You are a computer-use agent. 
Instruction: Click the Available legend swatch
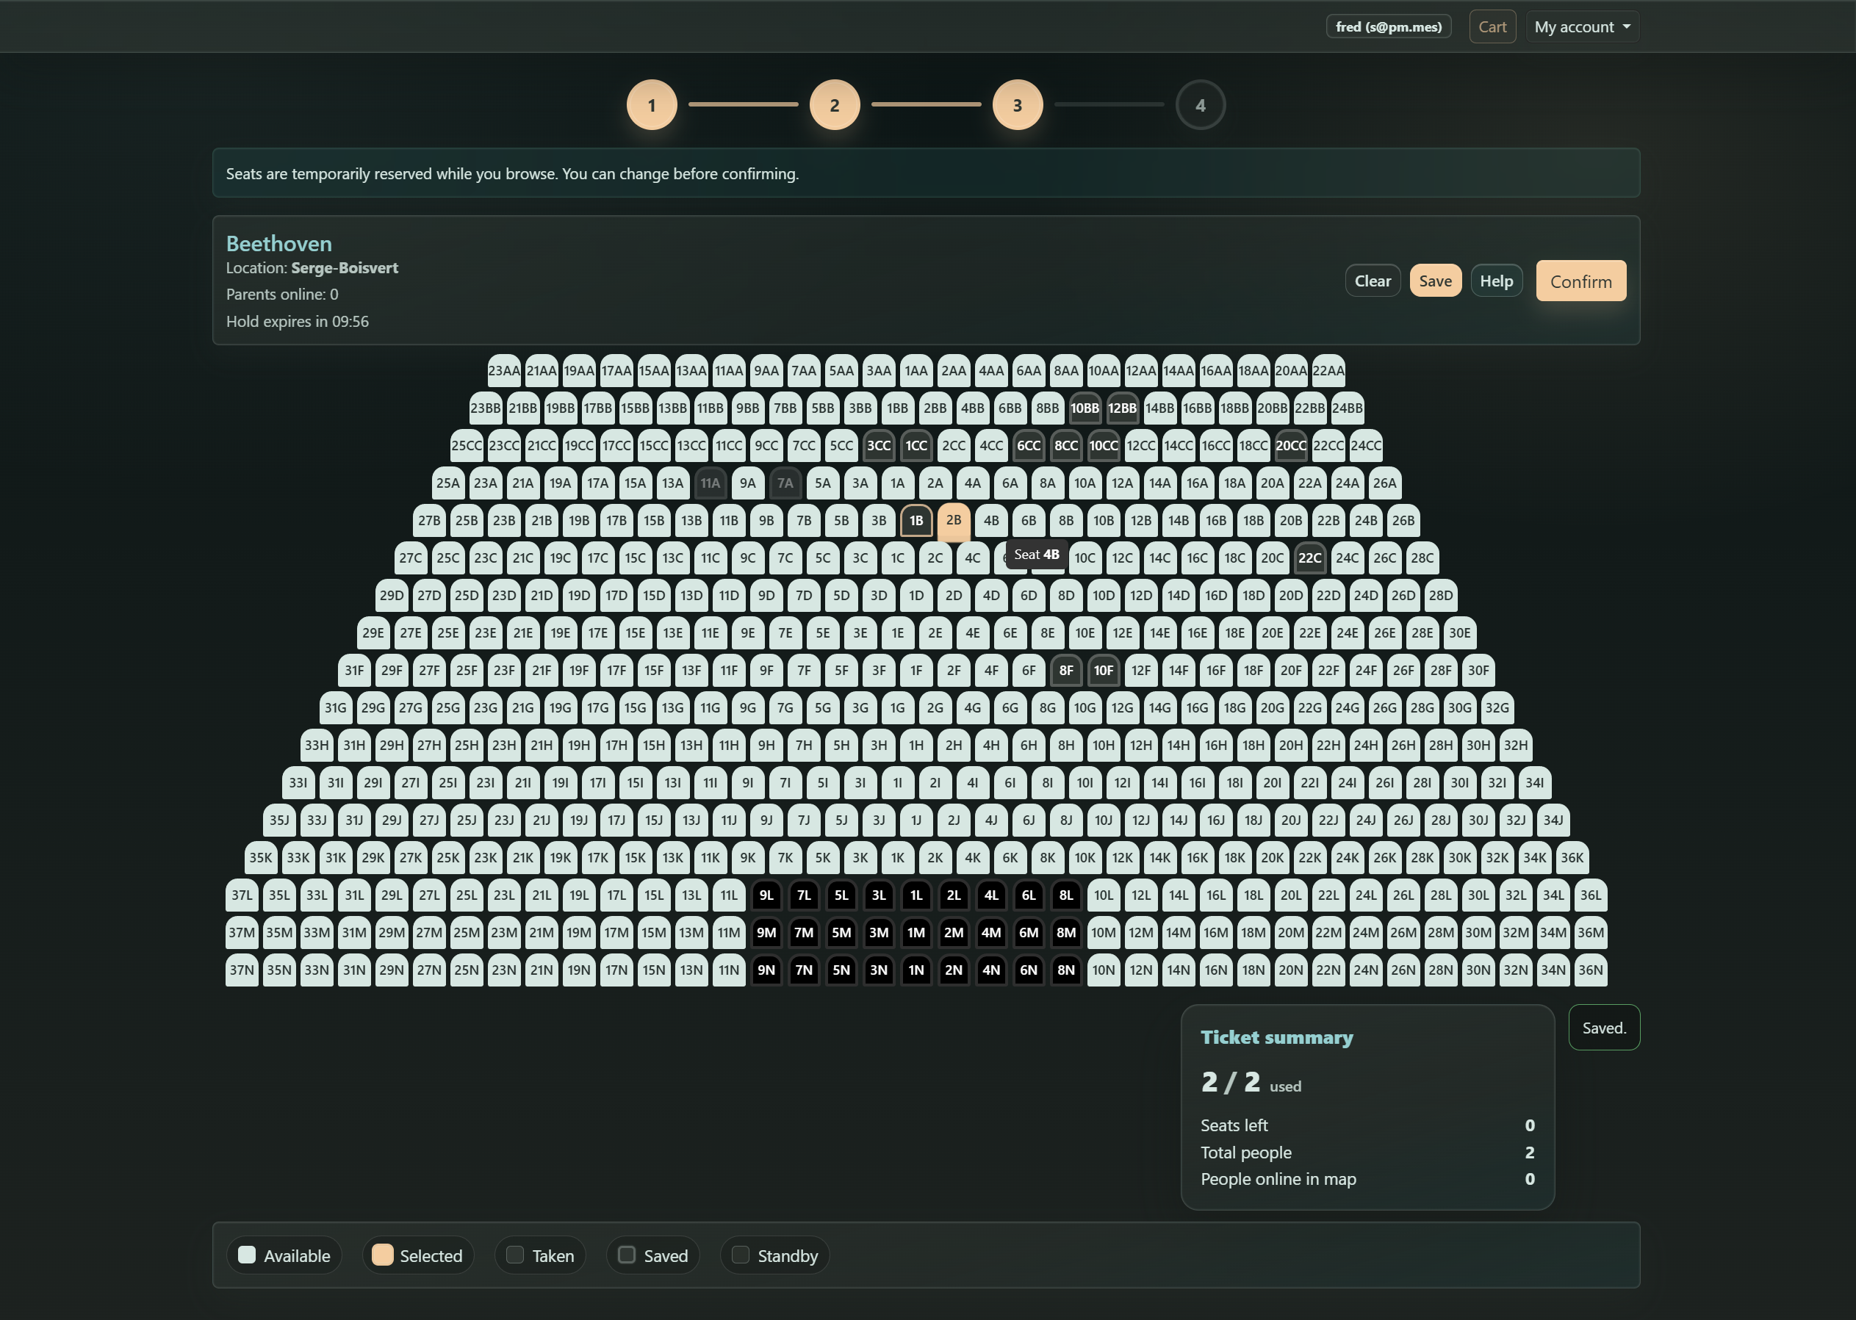[x=247, y=1255]
